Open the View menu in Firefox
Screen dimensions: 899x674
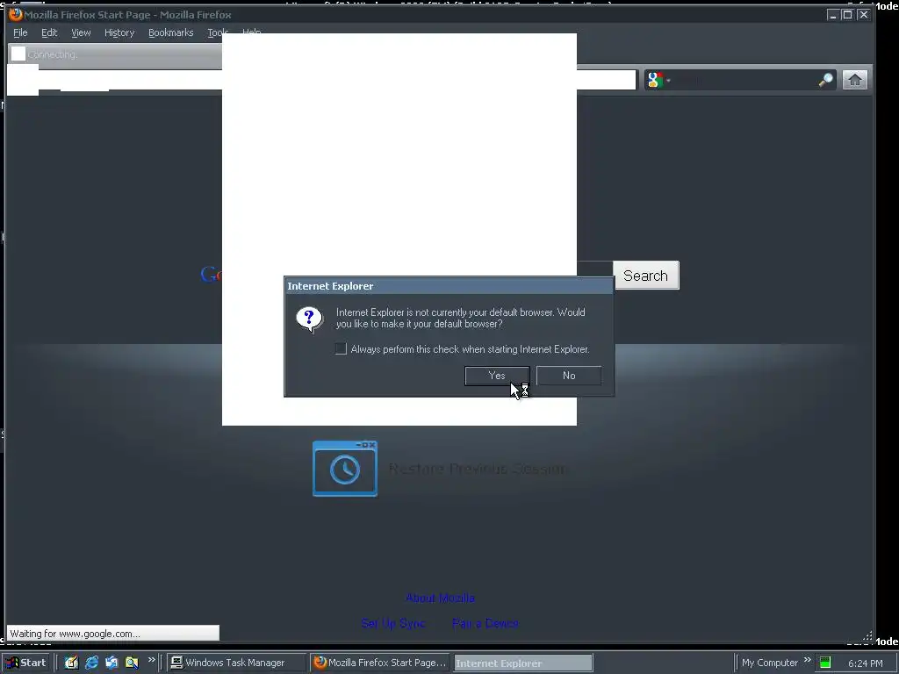point(81,32)
